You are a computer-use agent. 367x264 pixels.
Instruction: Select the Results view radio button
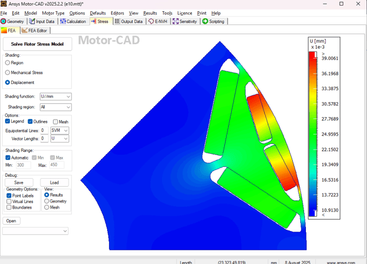click(47, 195)
